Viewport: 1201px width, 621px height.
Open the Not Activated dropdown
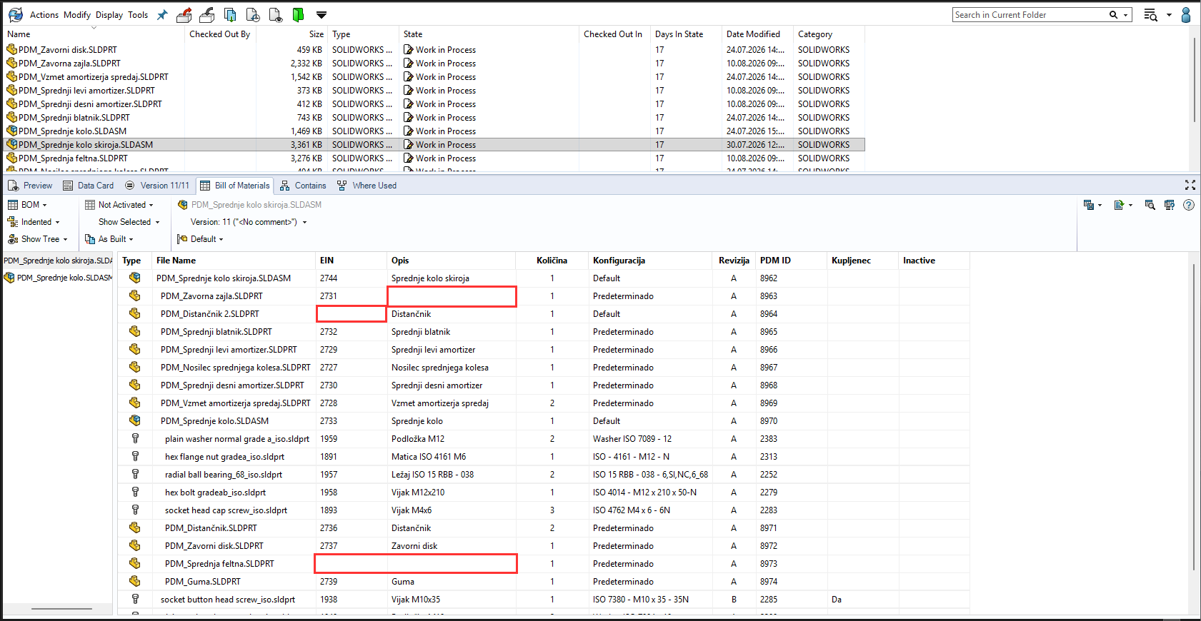point(119,205)
